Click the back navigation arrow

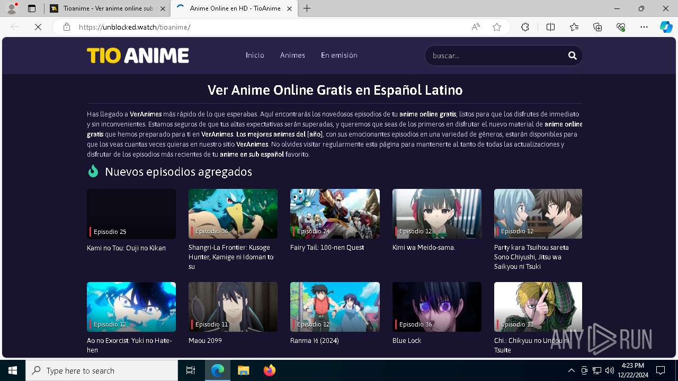15,27
